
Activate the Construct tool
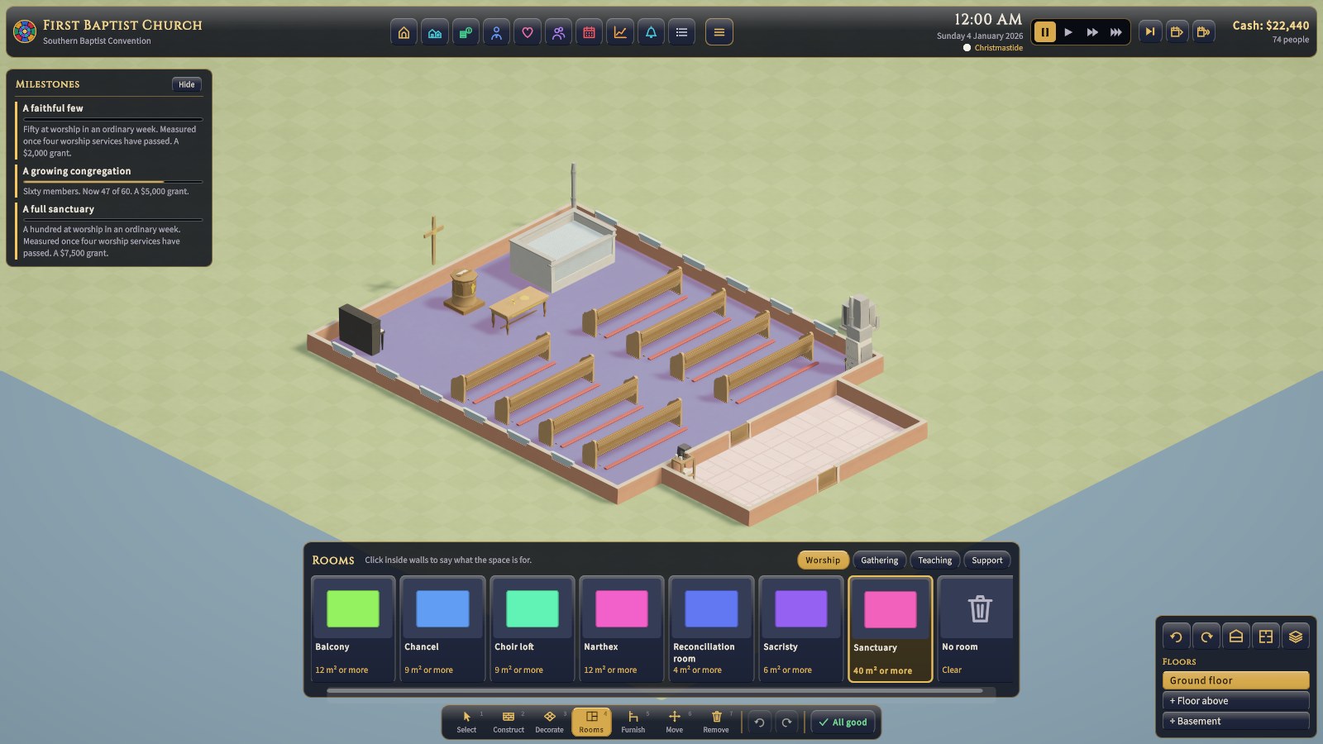(x=509, y=722)
